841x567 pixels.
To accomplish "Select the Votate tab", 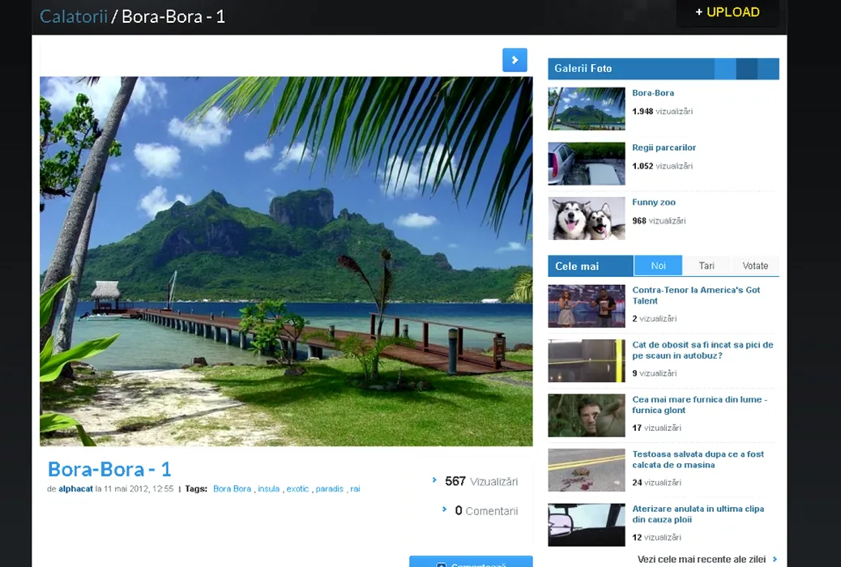I will pyautogui.click(x=755, y=266).
